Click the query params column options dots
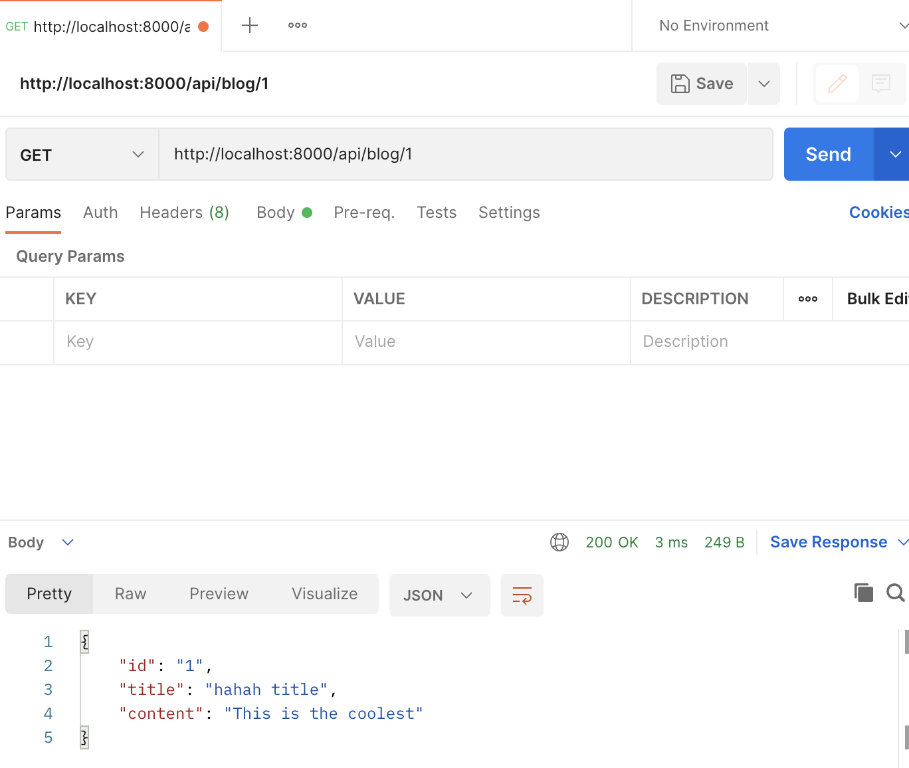 808,299
